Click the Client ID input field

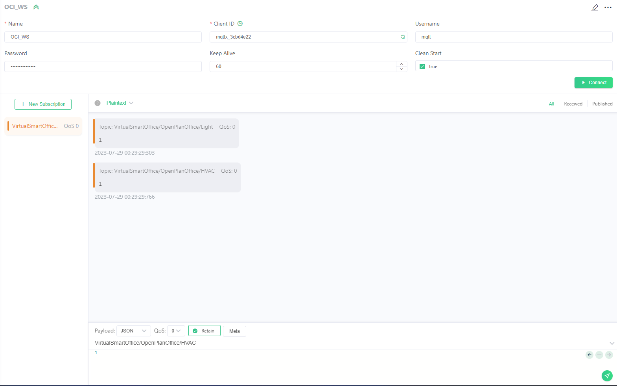[308, 37]
